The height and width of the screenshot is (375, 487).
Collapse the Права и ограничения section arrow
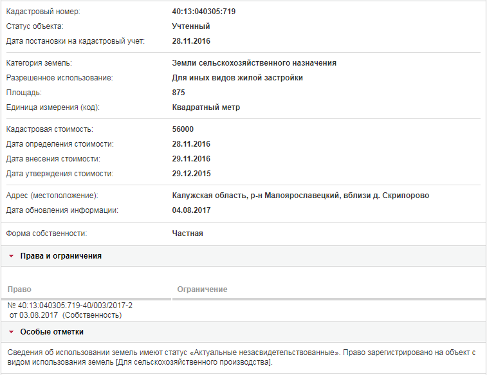tap(12, 256)
